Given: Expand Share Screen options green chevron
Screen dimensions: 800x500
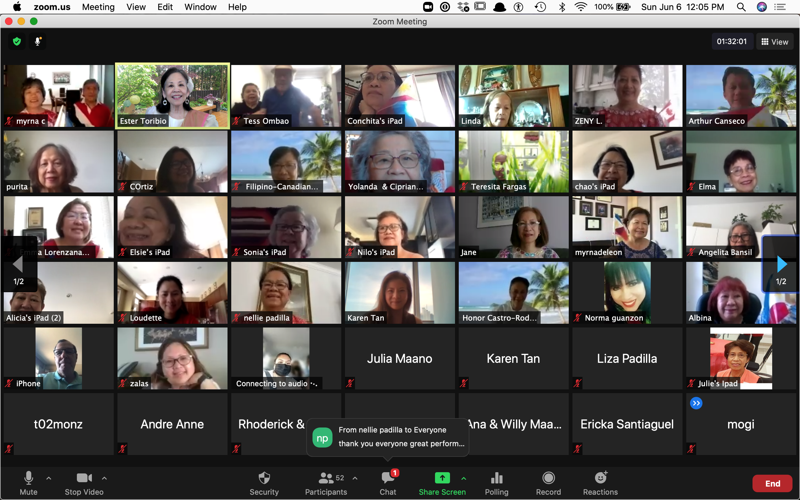Looking at the screenshot, I should (463, 478).
